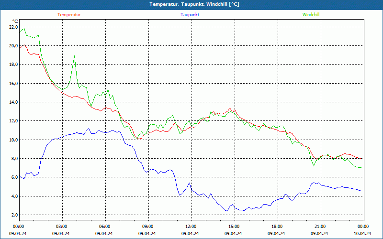Screen dimensions: 383x239
Task: Click the blue Taupunkt minimum near 14:30
Action: [x=227, y=211]
